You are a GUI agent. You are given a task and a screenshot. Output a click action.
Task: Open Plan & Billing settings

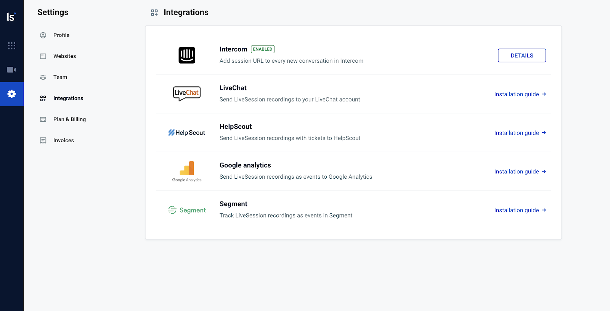(69, 119)
